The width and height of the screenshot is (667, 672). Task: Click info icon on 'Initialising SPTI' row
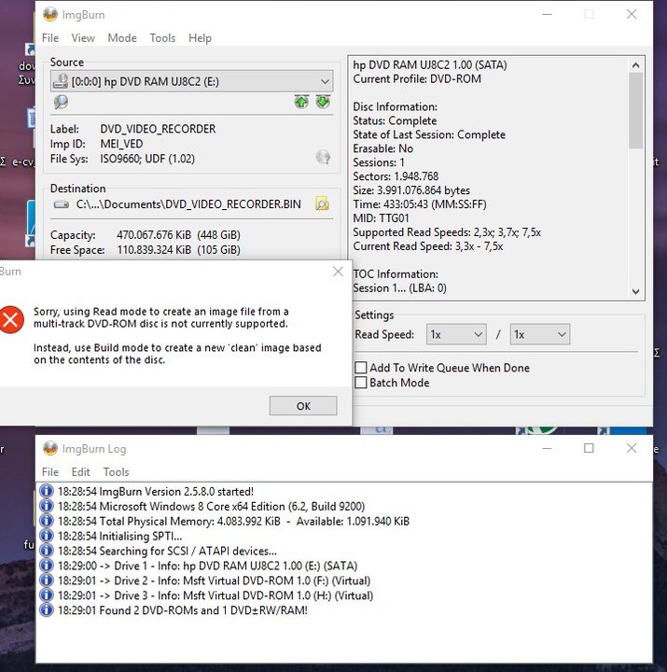point(47,536)
